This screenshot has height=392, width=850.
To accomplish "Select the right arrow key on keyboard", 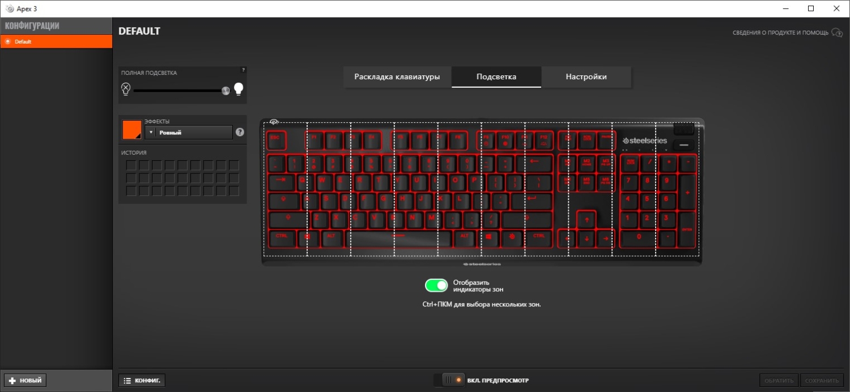I will pyautogui.click(x=606, y=238).
